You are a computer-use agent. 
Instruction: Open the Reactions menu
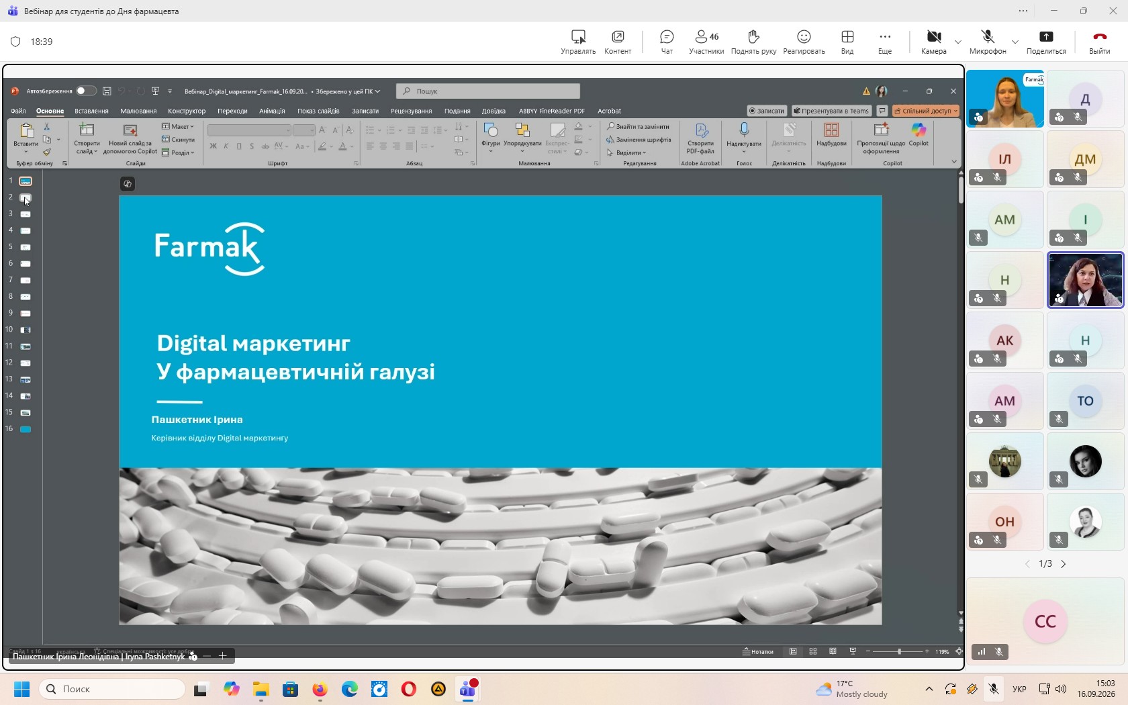804,42
